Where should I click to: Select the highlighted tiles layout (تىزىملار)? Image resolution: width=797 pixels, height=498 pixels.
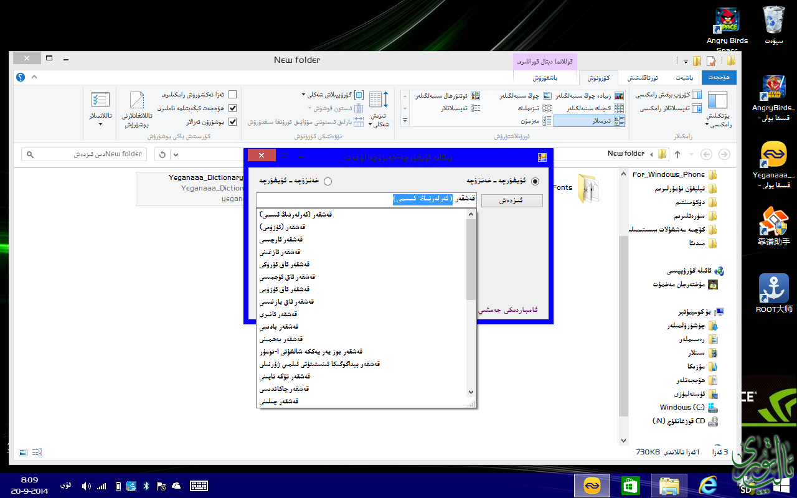(x=589, y=121)
